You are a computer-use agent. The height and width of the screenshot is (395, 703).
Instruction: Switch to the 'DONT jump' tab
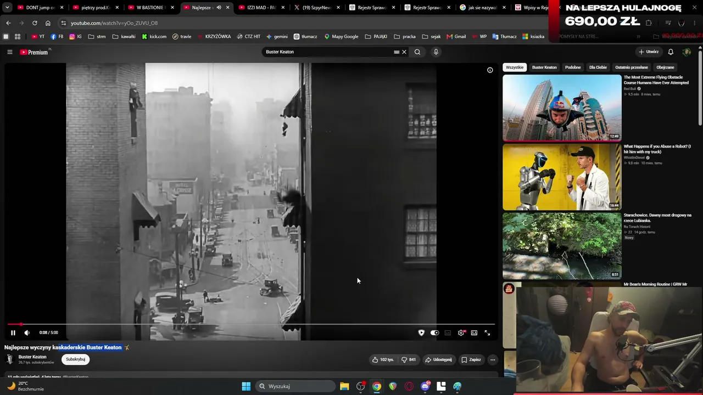(x=40, y=8)
